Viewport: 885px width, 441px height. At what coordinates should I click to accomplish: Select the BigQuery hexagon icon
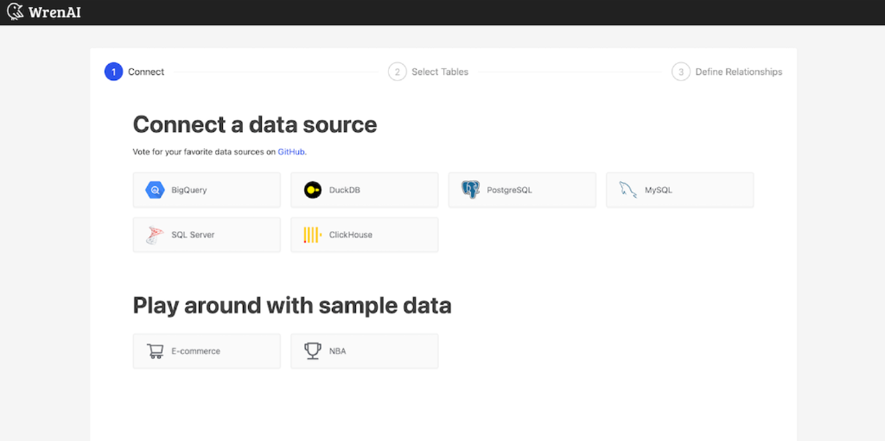pos(155,190)
